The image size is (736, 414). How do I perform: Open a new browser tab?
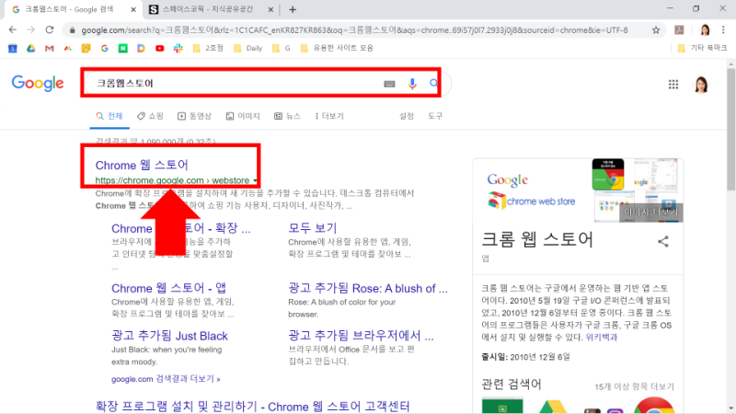tap(293, 9)
